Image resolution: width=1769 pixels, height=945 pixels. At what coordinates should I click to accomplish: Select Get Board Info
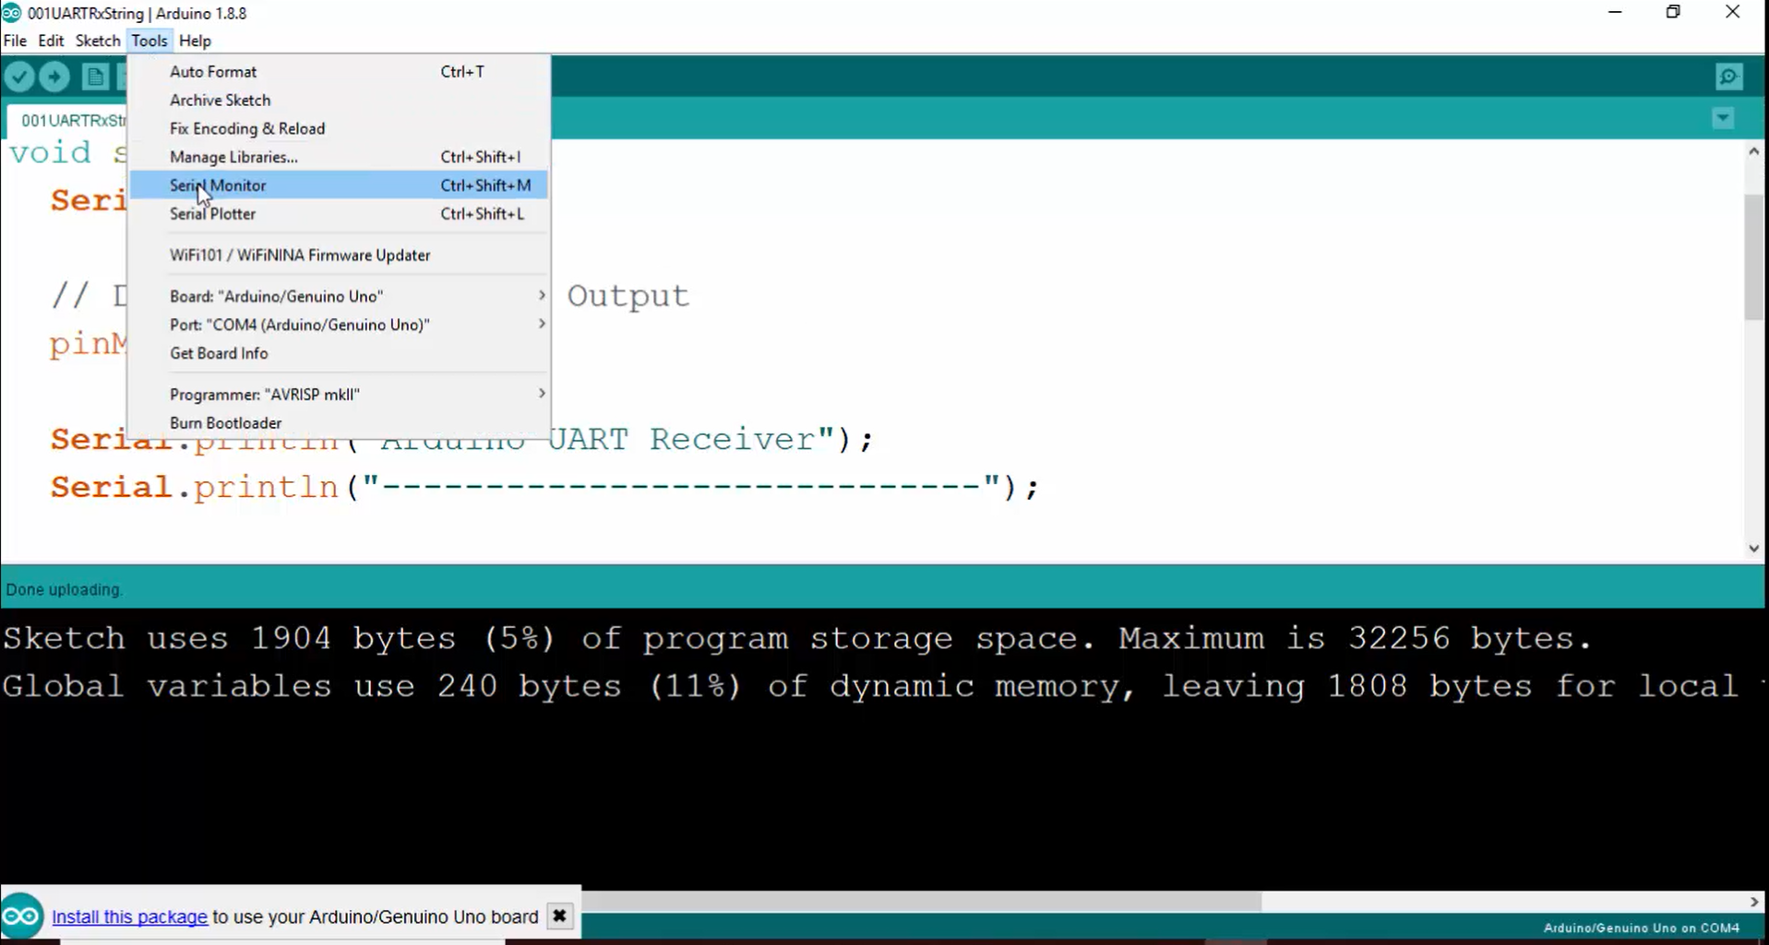(339, 353)
